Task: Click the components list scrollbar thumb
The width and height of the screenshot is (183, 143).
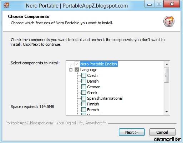Action: click(166, 75)
